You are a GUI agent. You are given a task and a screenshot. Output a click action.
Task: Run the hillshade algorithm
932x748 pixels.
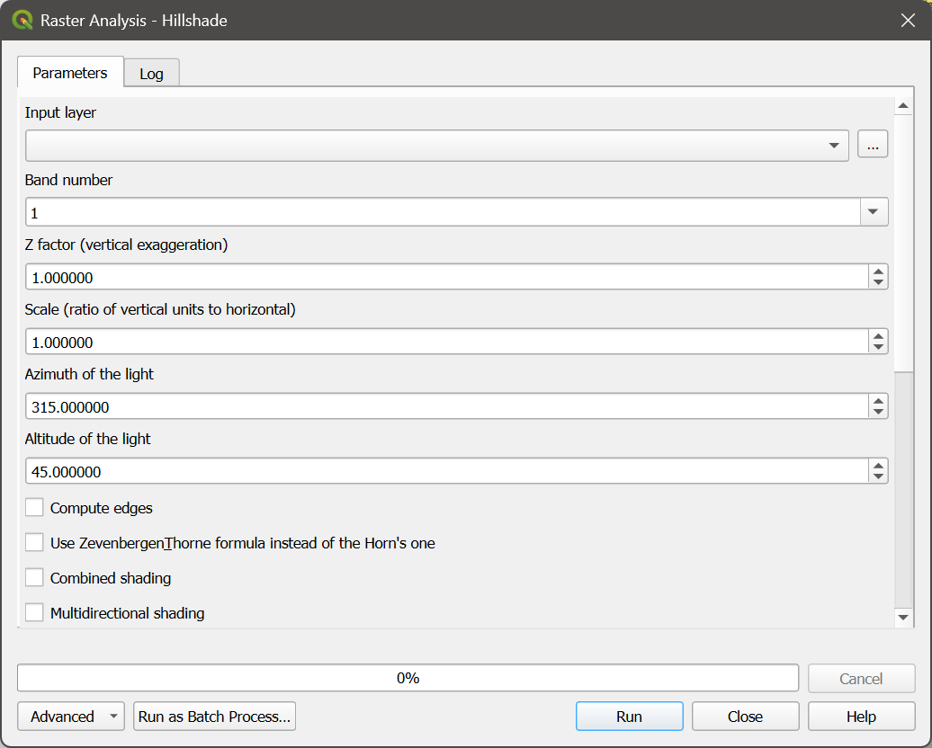pyautogui.click(x=630, y=717)
